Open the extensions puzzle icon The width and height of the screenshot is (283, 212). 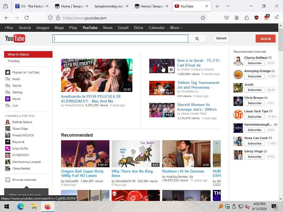pyautogui.click(x=247, y=18)
